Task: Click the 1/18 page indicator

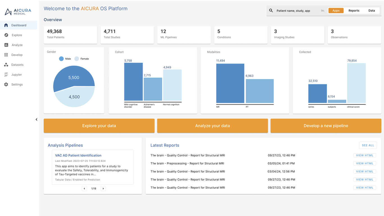Action: tap(94, 188)
